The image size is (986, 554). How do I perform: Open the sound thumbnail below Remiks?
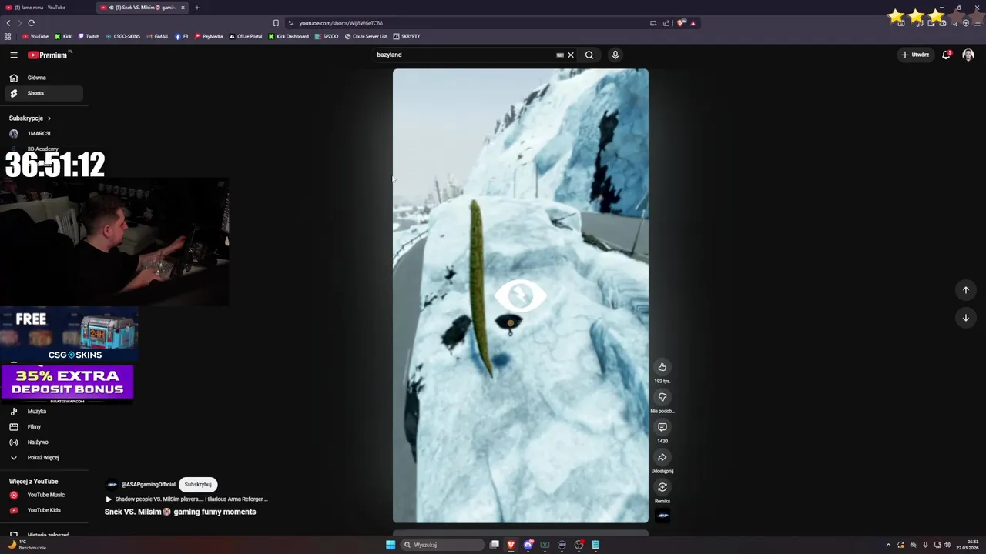662,516
